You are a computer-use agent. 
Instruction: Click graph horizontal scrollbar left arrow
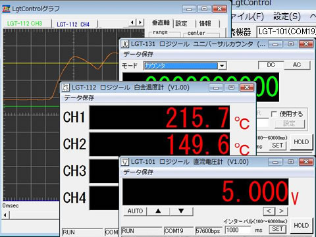pyautogui.click(x=5, y=215)
